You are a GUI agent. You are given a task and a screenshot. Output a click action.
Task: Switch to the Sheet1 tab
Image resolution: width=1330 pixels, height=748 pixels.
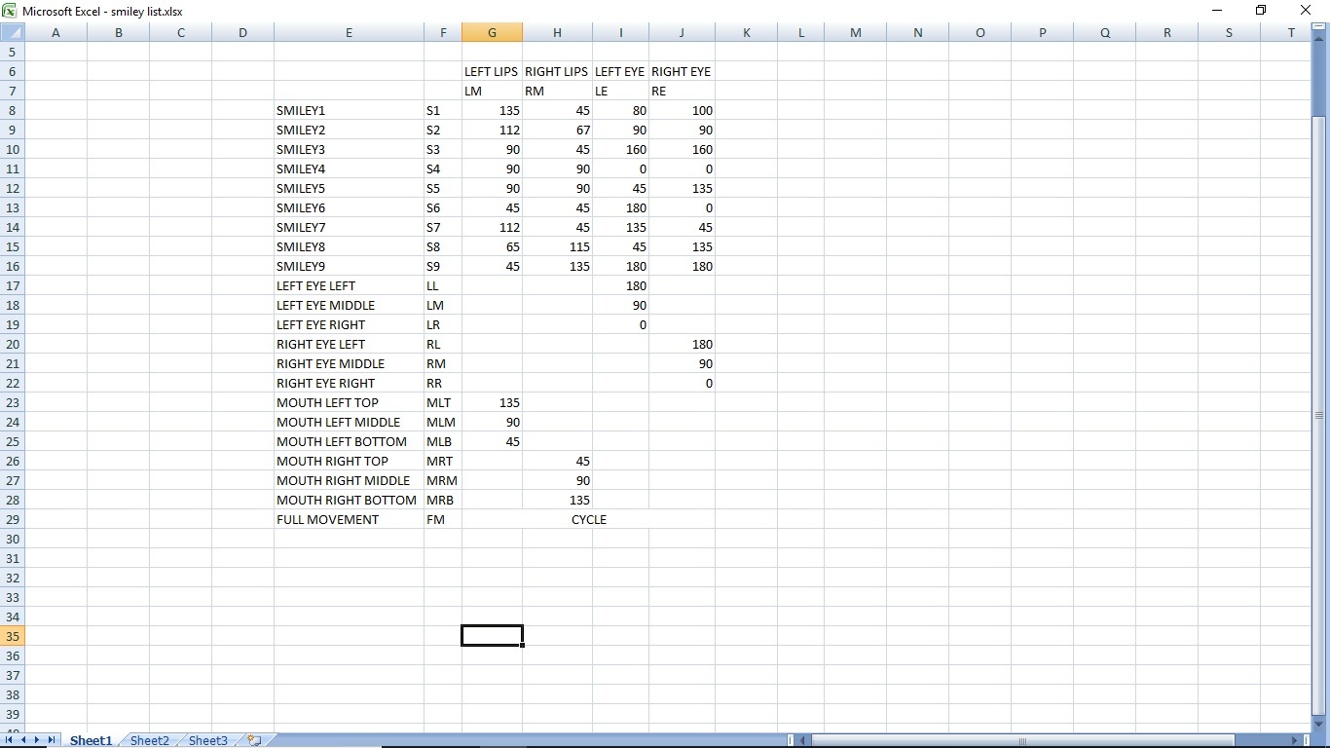pos(91,740)
